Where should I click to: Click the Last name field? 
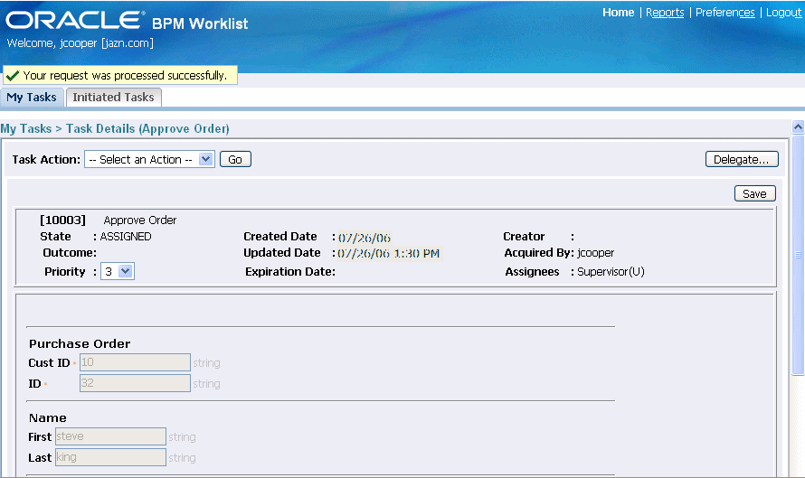[110, 457]
